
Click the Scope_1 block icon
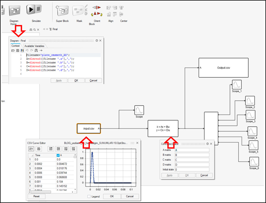pyautogui.click(x=237, y=85)
